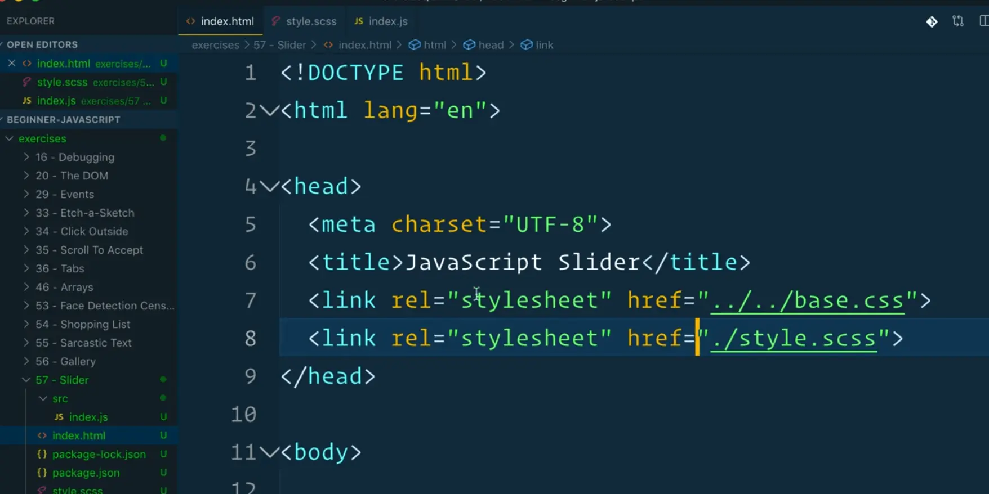989x494 pixels.
Task: Close index.html in Open Editors
Action: (x=11, y=63)
